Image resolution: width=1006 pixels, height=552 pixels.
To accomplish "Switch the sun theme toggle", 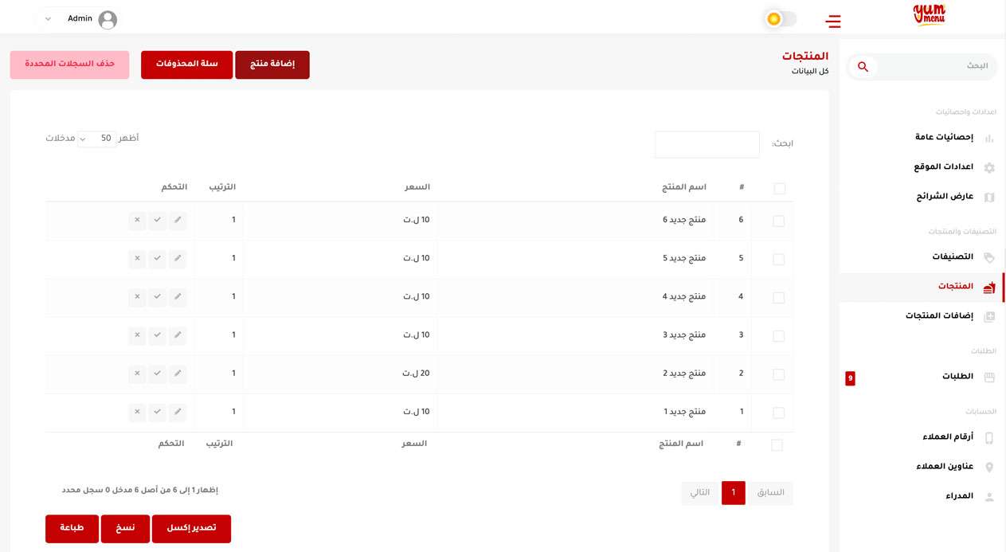I will 780,19.
